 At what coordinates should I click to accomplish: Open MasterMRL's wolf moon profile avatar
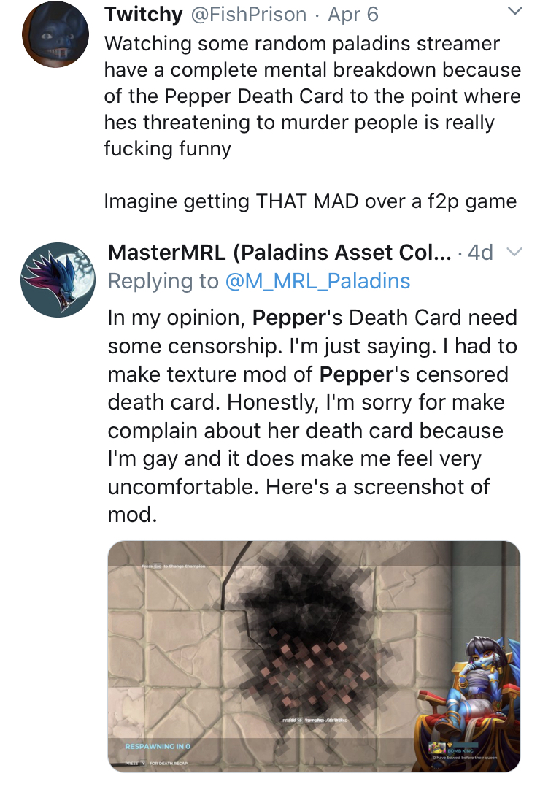[58, 280]
